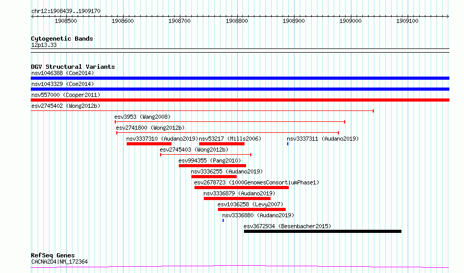Click the black esv3672934 (Besenbacher2015) bar
Image resolution: width=464 pixels, height=273 pixels.
pyautogui.click(x=323, y=231)
